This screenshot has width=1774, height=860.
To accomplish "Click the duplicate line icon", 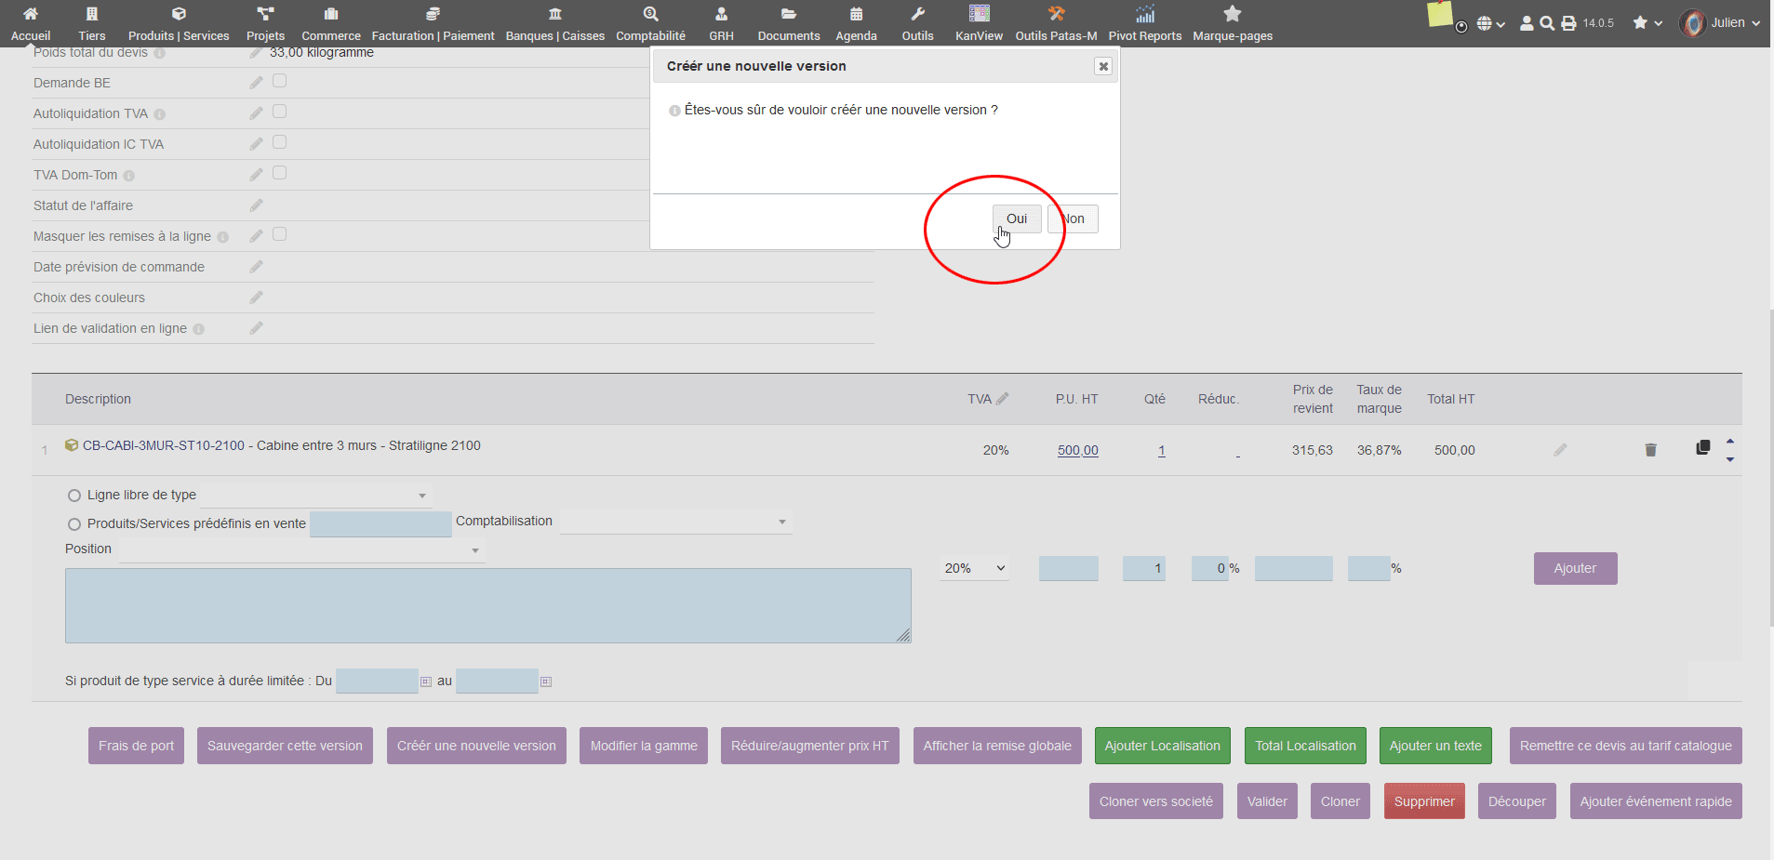I will pyautogui.click(x=1702, y=447).
